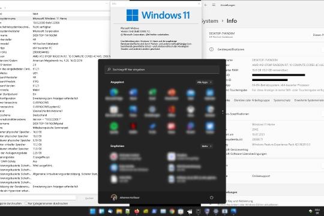The image size is (324, 216).
Task: Open File Explorer folder icon on taskbar
Action: pyautogui.click(x=119, y=211)
